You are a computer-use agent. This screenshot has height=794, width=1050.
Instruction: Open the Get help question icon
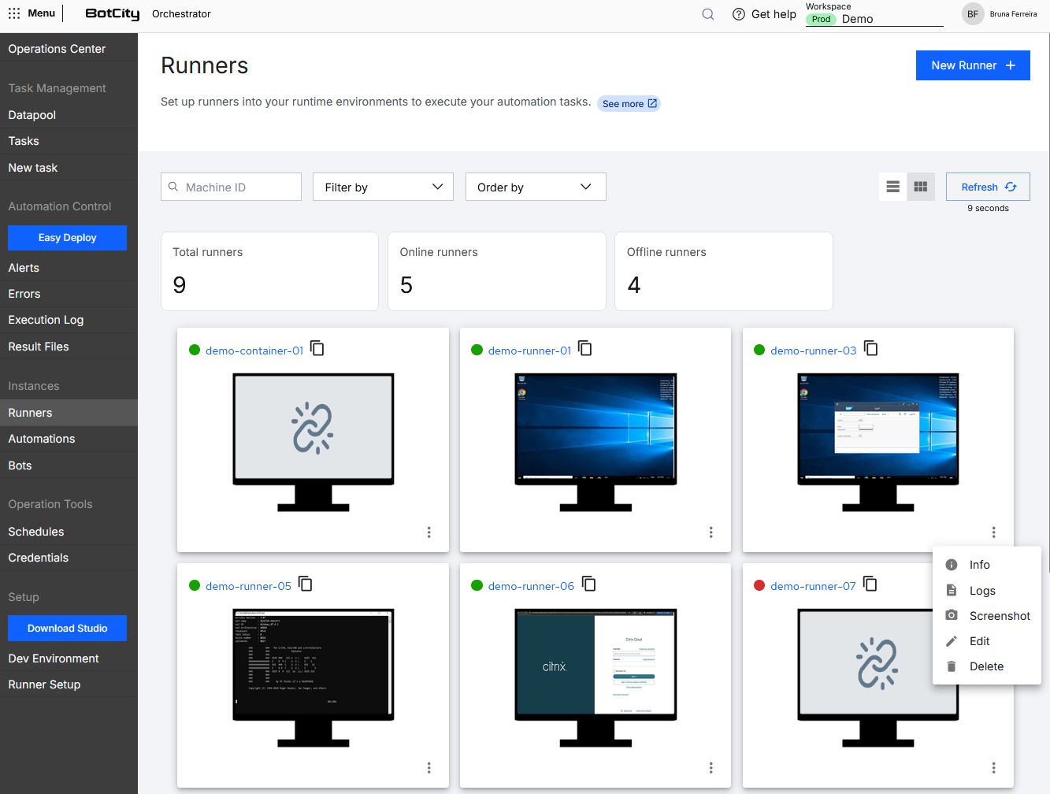[x=739, y=14]
